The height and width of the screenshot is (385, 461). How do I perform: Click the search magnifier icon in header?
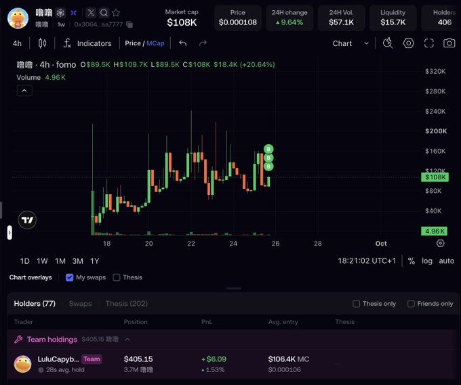(104, 13)
